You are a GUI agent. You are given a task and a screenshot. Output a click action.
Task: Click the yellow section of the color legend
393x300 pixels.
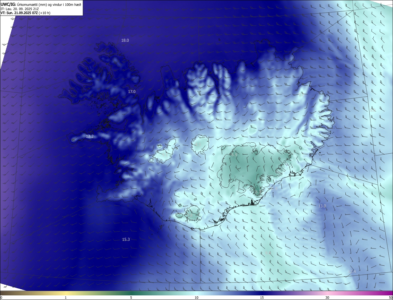(x=66, y=293)
